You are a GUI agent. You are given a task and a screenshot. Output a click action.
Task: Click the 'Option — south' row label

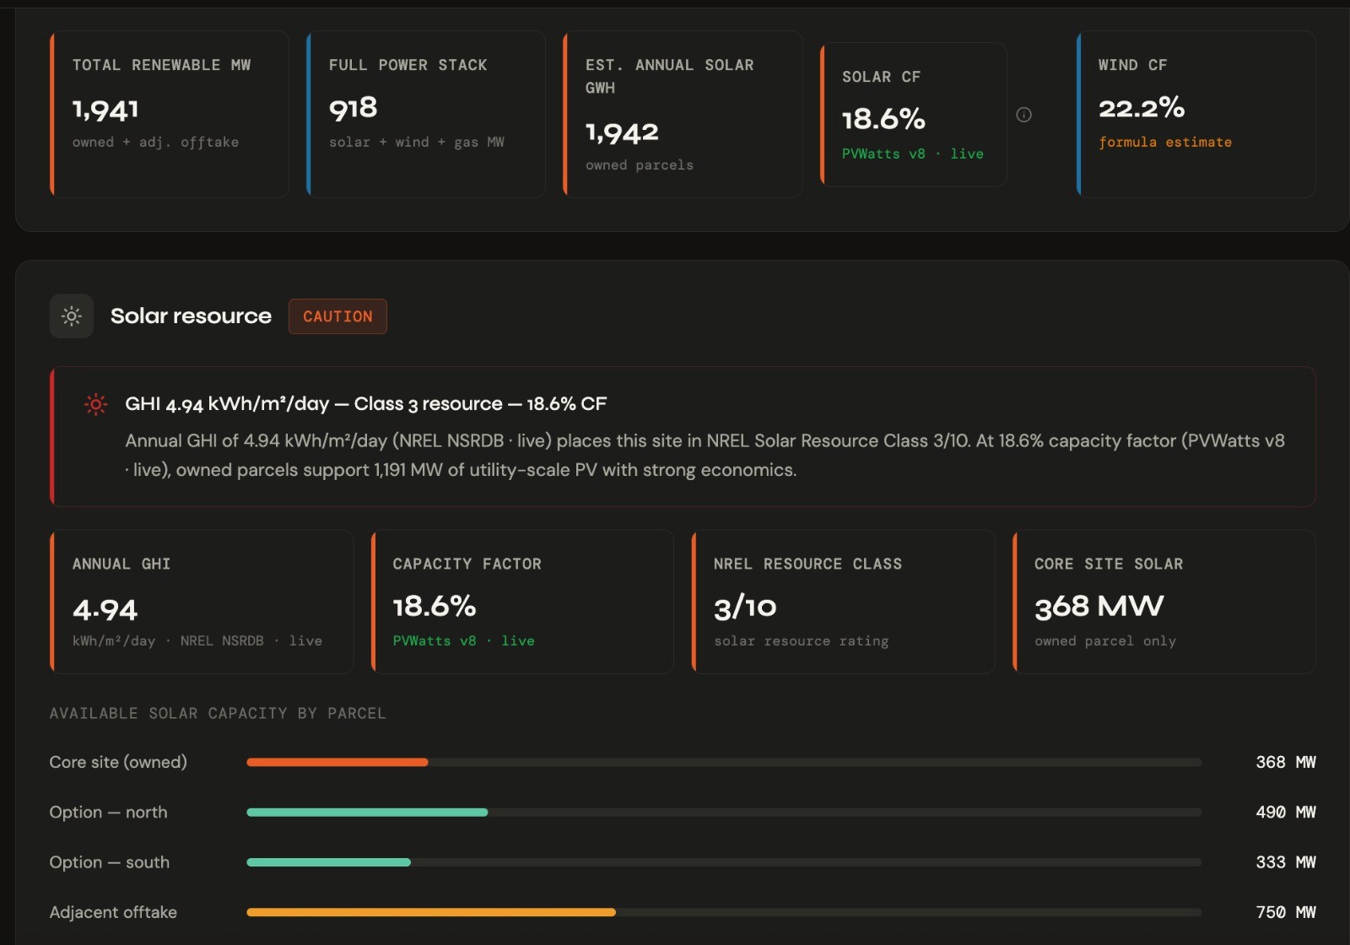pyautogui.click(x=110, y=862)
